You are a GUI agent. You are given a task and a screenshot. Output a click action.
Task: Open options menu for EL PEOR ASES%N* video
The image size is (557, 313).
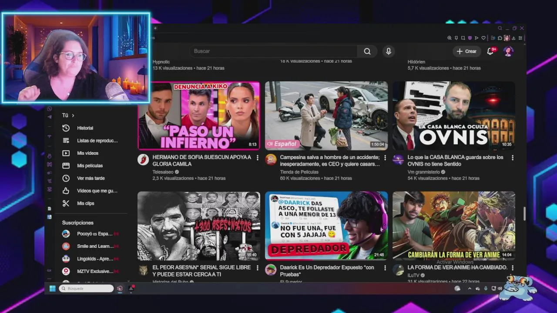click(257, 268)
